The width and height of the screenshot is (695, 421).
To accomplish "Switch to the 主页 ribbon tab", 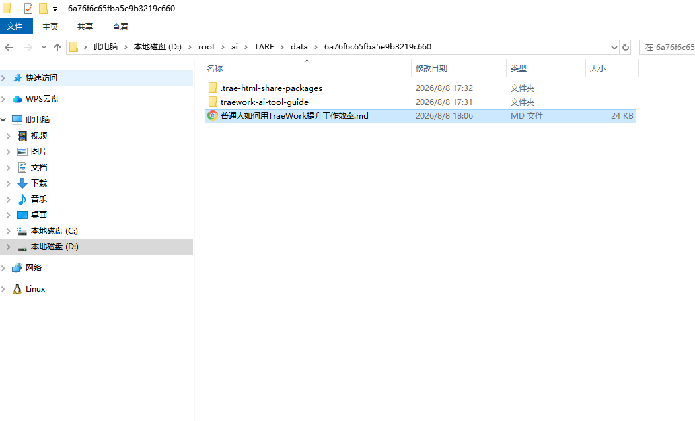I will [50, 26].
